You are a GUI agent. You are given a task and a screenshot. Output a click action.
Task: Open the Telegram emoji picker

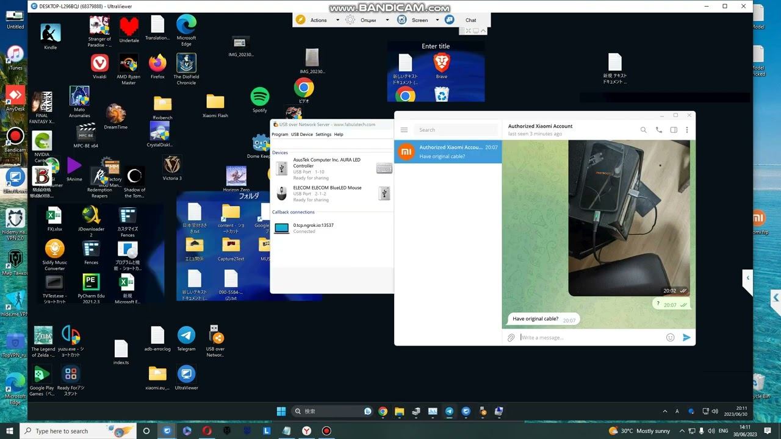point(670,338)
